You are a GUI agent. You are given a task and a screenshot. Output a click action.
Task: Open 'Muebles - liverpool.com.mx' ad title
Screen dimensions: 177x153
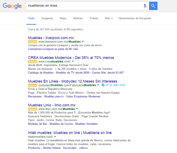[51, 38]
